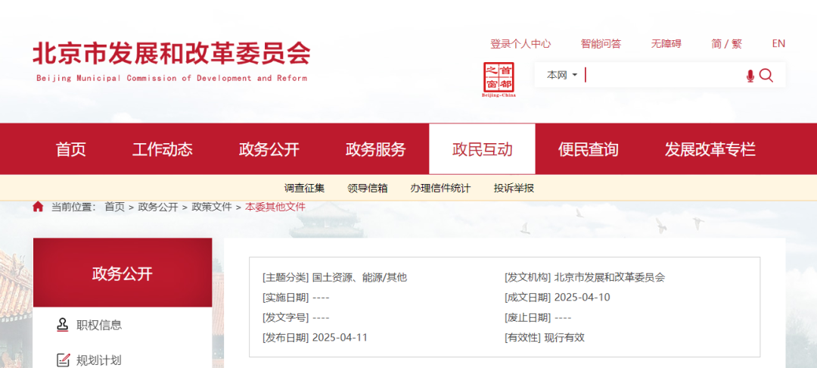Screen dimensions: 817x368
Task: Open 智能问答 link
Action: click(x=601, y=44)
